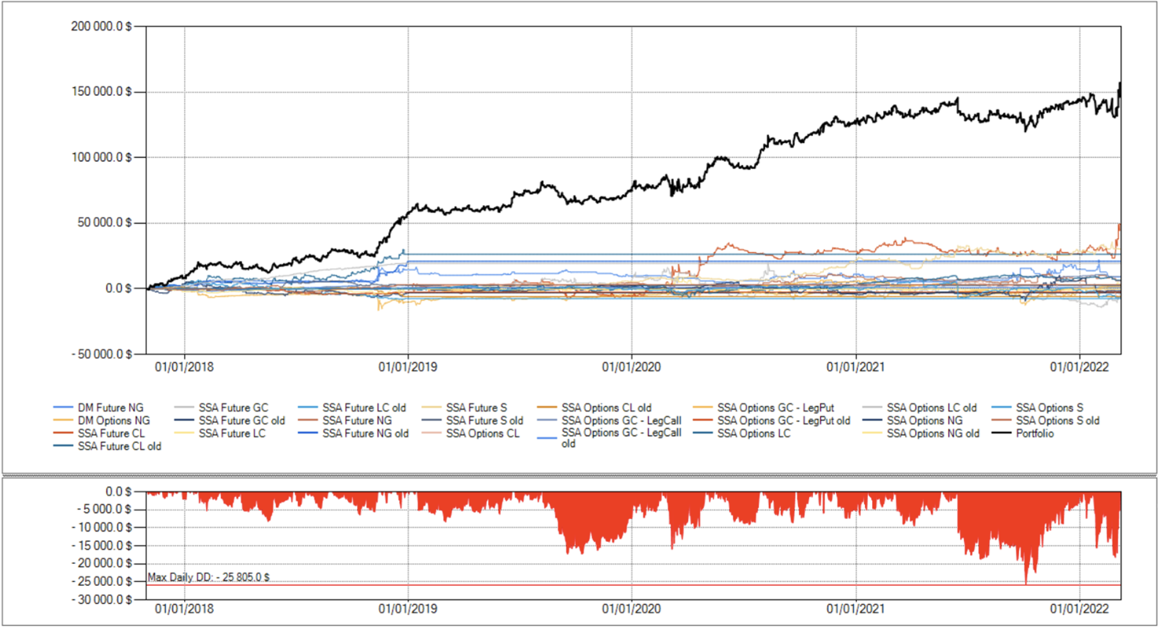Click the SSA Options GC - LegPut old label
1159x629 pixels.
784,421
